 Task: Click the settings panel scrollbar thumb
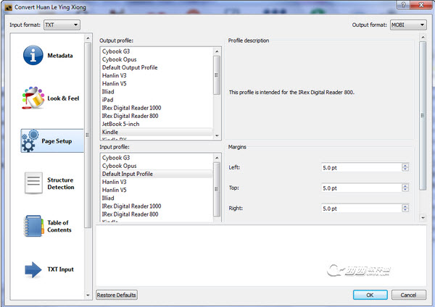pos(423,116)
